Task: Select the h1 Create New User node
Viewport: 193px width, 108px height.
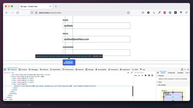Action: [x=28, y=75]
